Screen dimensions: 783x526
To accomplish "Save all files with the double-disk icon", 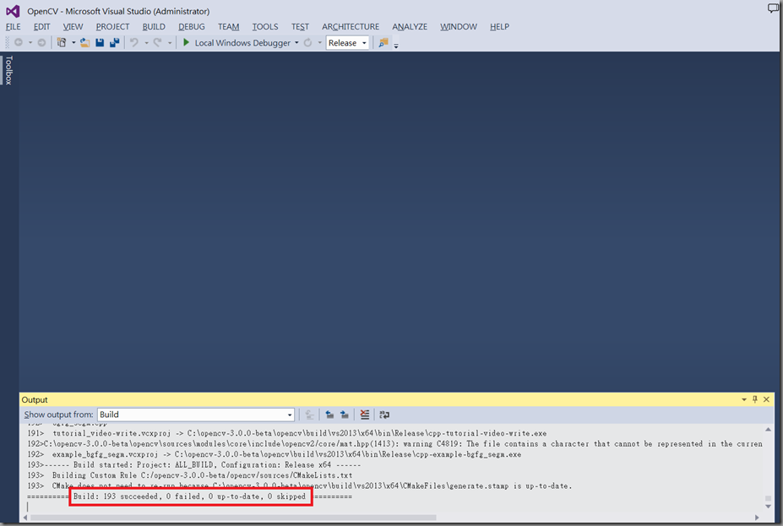I will tap(114, 42).
